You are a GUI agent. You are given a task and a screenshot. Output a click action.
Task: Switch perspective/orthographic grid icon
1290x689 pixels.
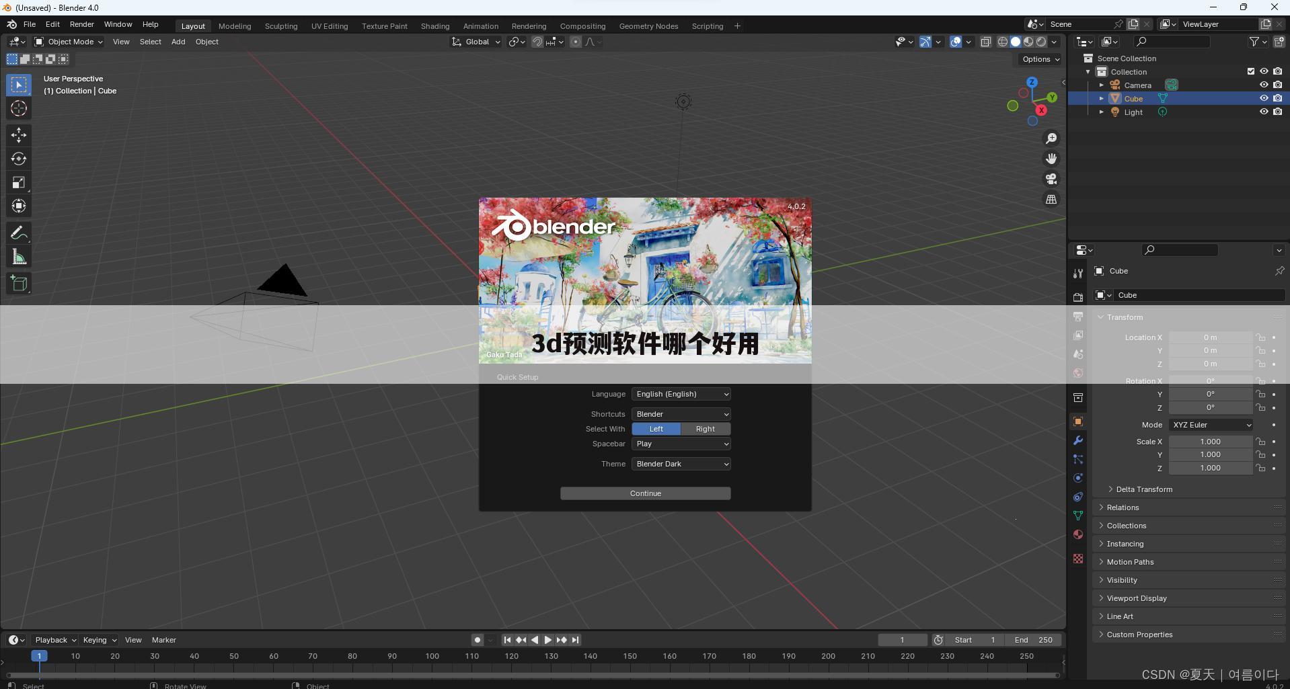click(1051, 199)
